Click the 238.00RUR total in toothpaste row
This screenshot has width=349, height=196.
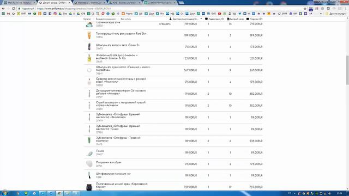[x=256, y=141]
